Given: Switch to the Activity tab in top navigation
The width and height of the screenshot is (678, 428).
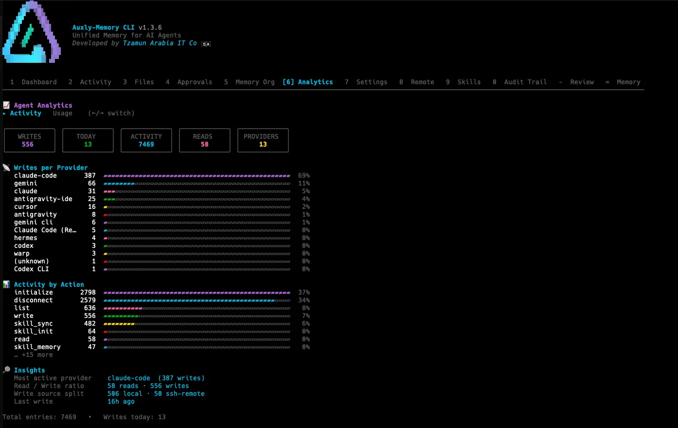Looking at the screenshot, I should pos(90,82).
